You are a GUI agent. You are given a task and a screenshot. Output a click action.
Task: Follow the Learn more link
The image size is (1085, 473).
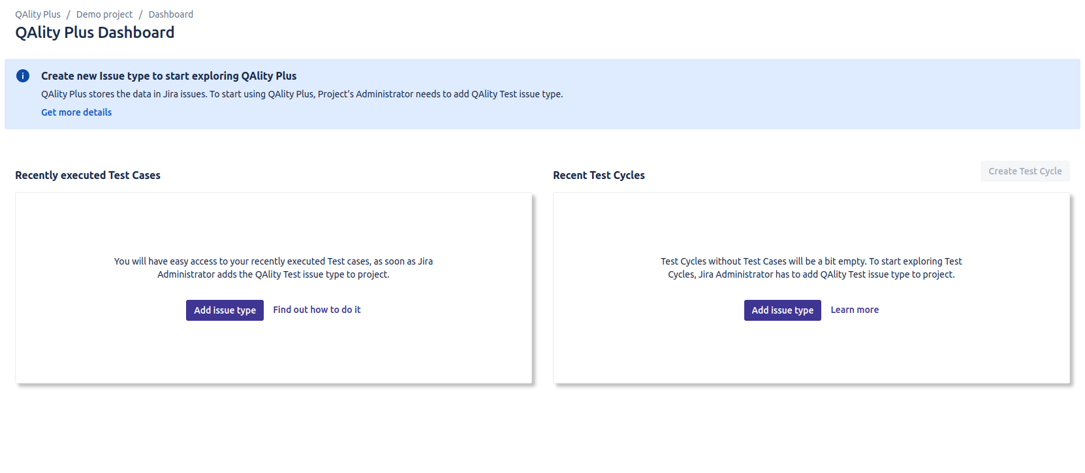855,310
